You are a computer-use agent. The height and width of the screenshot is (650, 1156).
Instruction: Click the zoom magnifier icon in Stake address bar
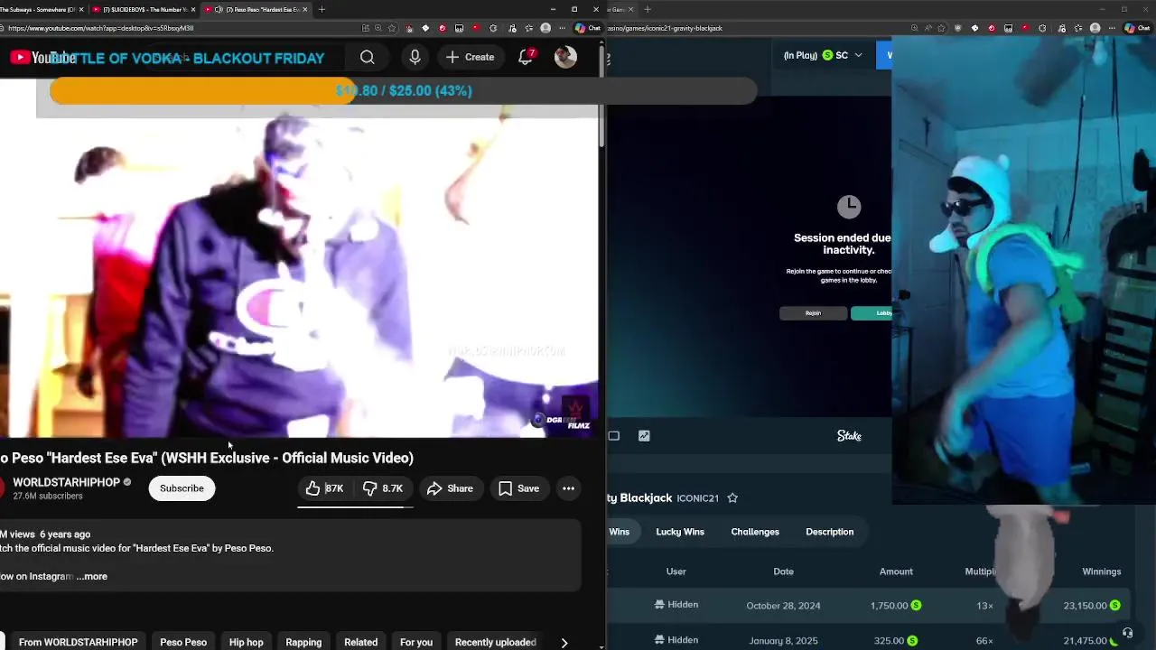tap(914, 28)
